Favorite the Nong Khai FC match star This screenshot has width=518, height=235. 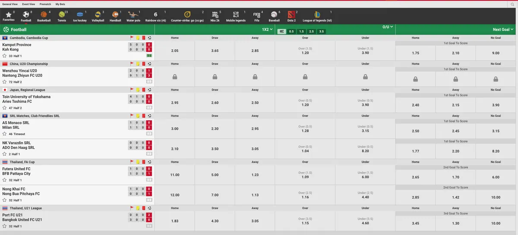click(x=5, y=200)
